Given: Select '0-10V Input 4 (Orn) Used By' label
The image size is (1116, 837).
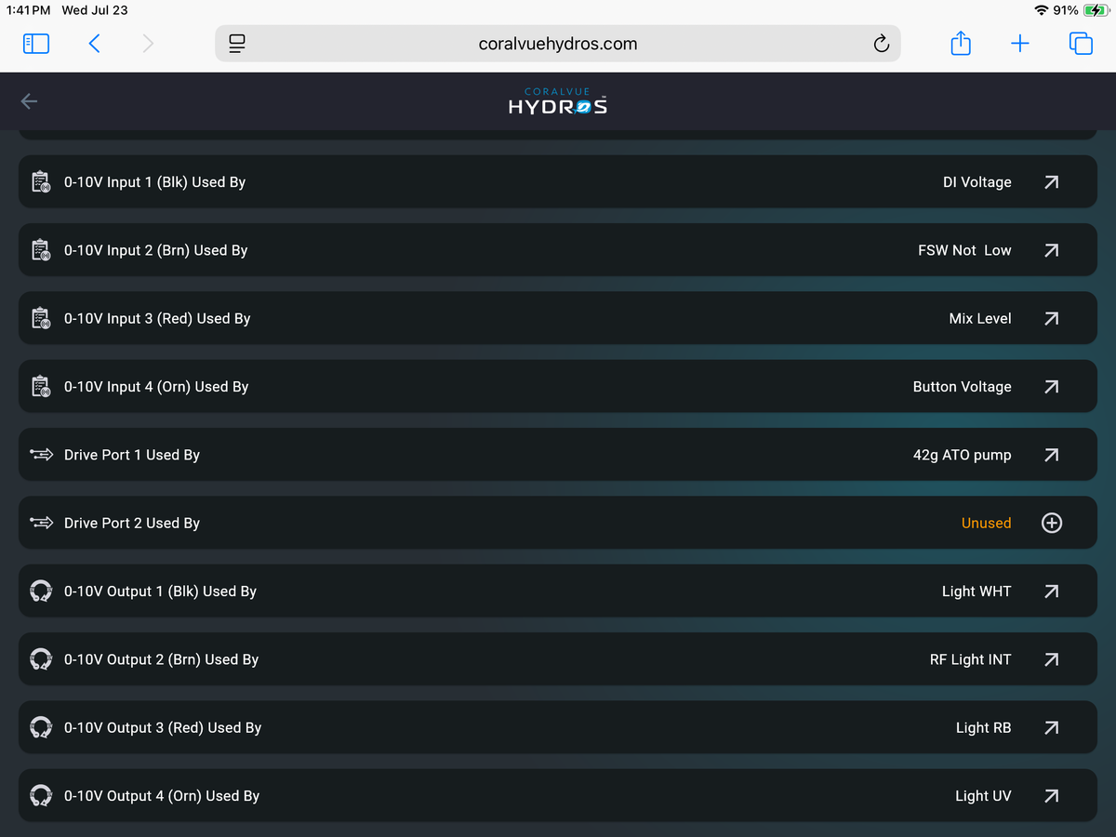Looking at the screenshot, I should (x=156, y=387).
